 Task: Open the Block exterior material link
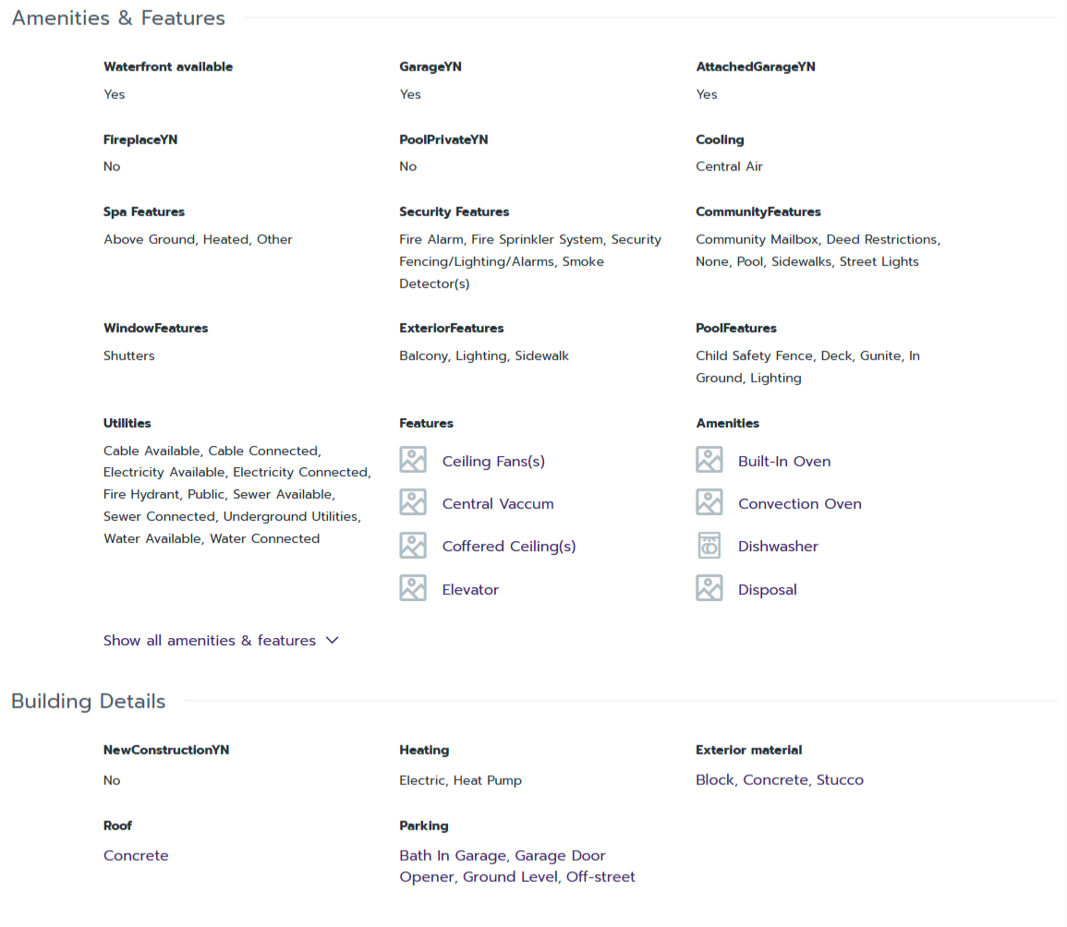point(715,780)
